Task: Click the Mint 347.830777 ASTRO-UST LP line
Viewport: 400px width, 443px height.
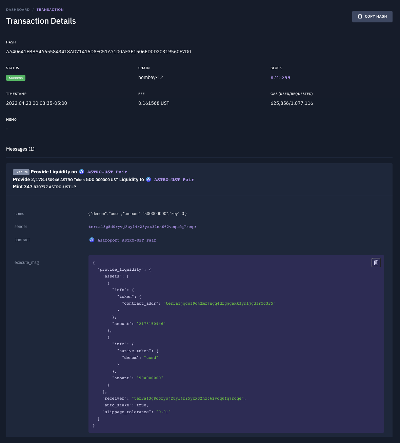Action: 44,187
